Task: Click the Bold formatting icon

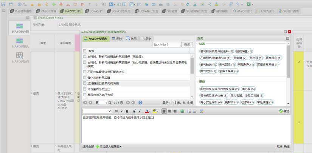Action: [117, 111]
